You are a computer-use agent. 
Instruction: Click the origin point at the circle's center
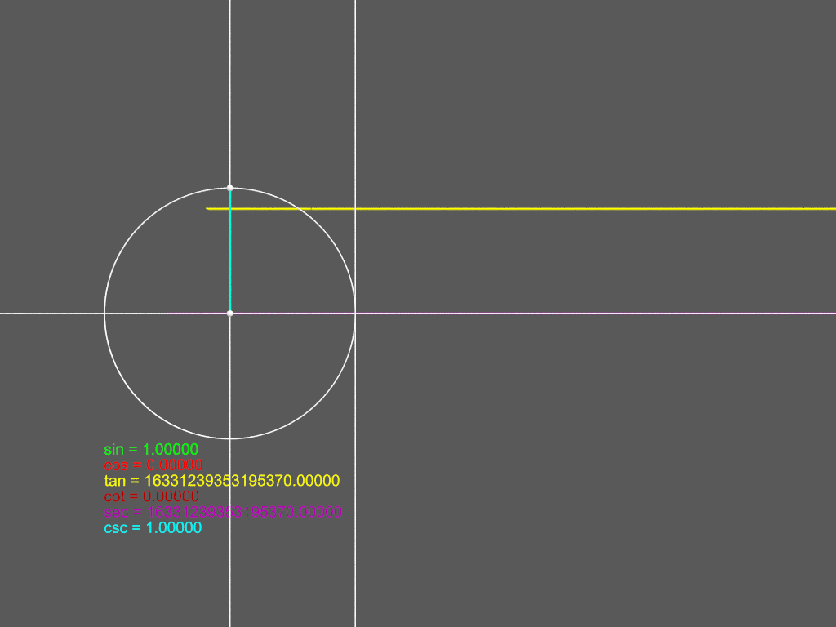click(x=229, y=313)
